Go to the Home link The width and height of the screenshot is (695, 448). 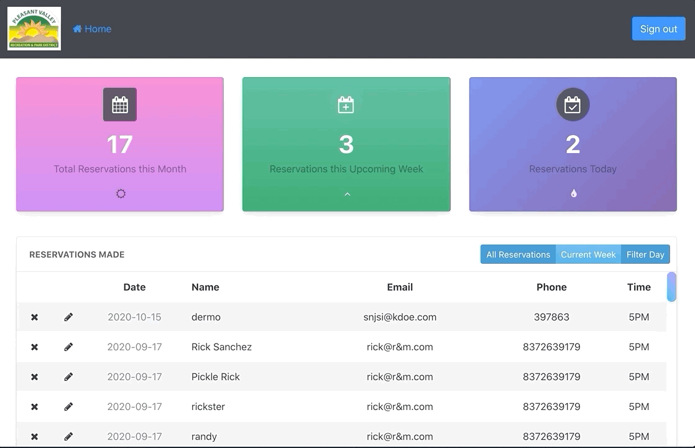pyautogui.click(x=92, y=29)
